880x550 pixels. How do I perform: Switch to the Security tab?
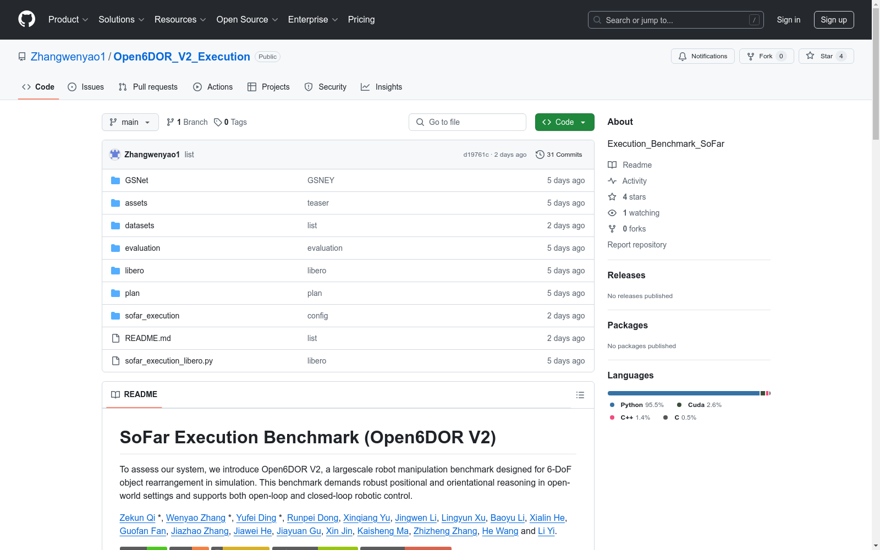pyautogui.click(x=326, y=87)
